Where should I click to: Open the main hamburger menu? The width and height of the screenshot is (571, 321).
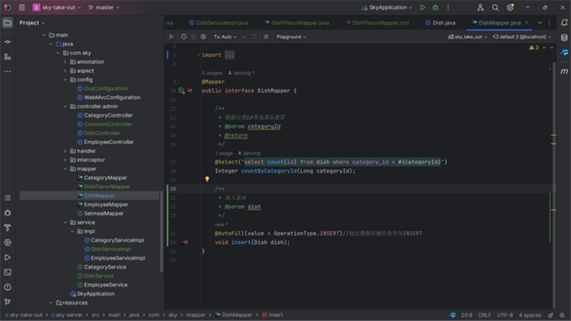point(22,7)
